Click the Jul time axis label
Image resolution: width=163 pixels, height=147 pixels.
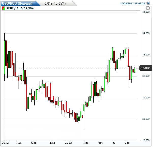point(114,143)
